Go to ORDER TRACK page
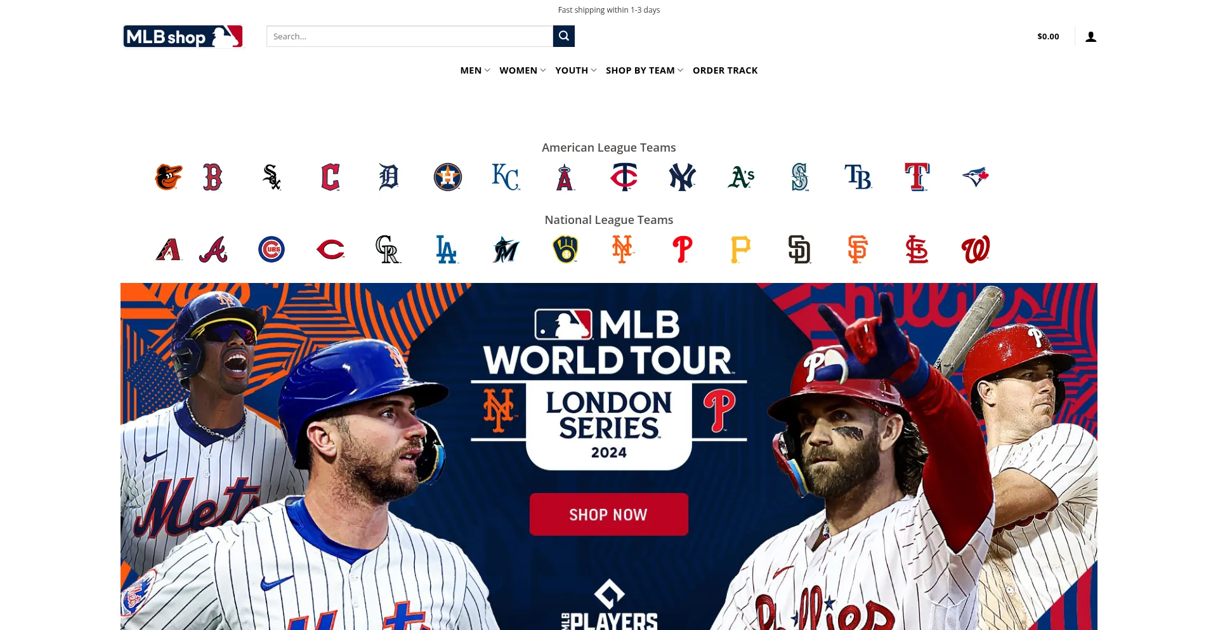1218x630 pixels. (x=725, y=70)
